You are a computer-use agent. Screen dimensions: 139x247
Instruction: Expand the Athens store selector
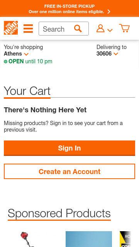tap(16, 54)
